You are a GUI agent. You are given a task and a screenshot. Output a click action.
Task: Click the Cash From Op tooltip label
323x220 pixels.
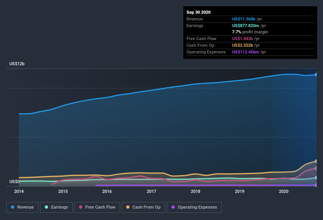pyautogui.click(x=200, y=45)
